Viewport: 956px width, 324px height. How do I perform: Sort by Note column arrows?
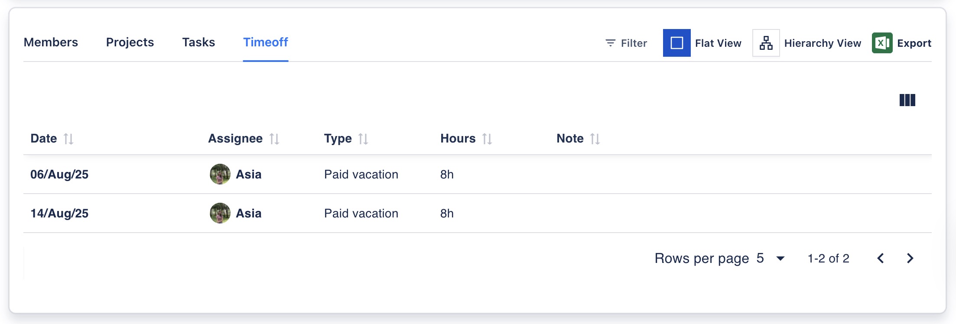[x=595, y=139]
